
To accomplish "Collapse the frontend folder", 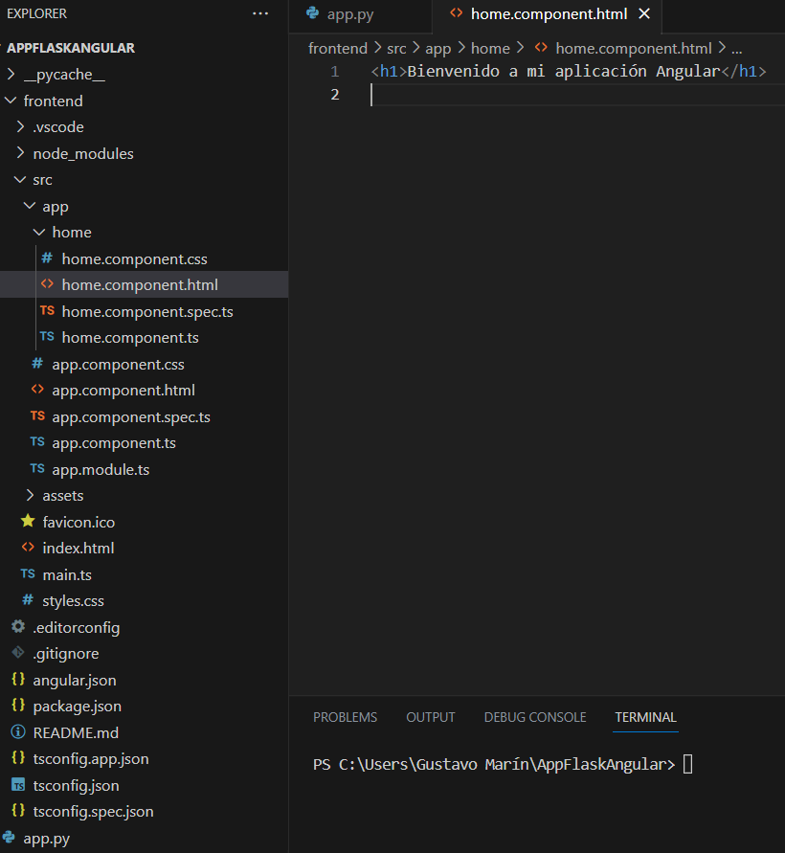I will coord(11,101).
